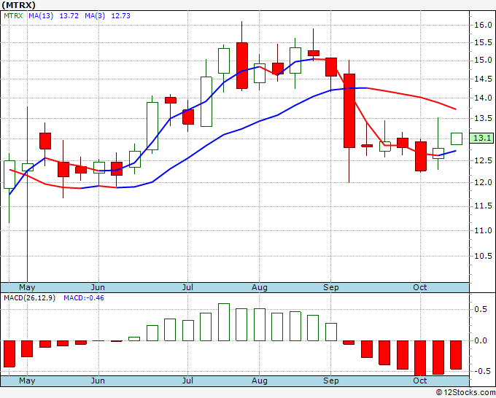496x398 pixels.
Task: Click the highlighted 13.1 current price tag
Action: (x=481, y=138)
